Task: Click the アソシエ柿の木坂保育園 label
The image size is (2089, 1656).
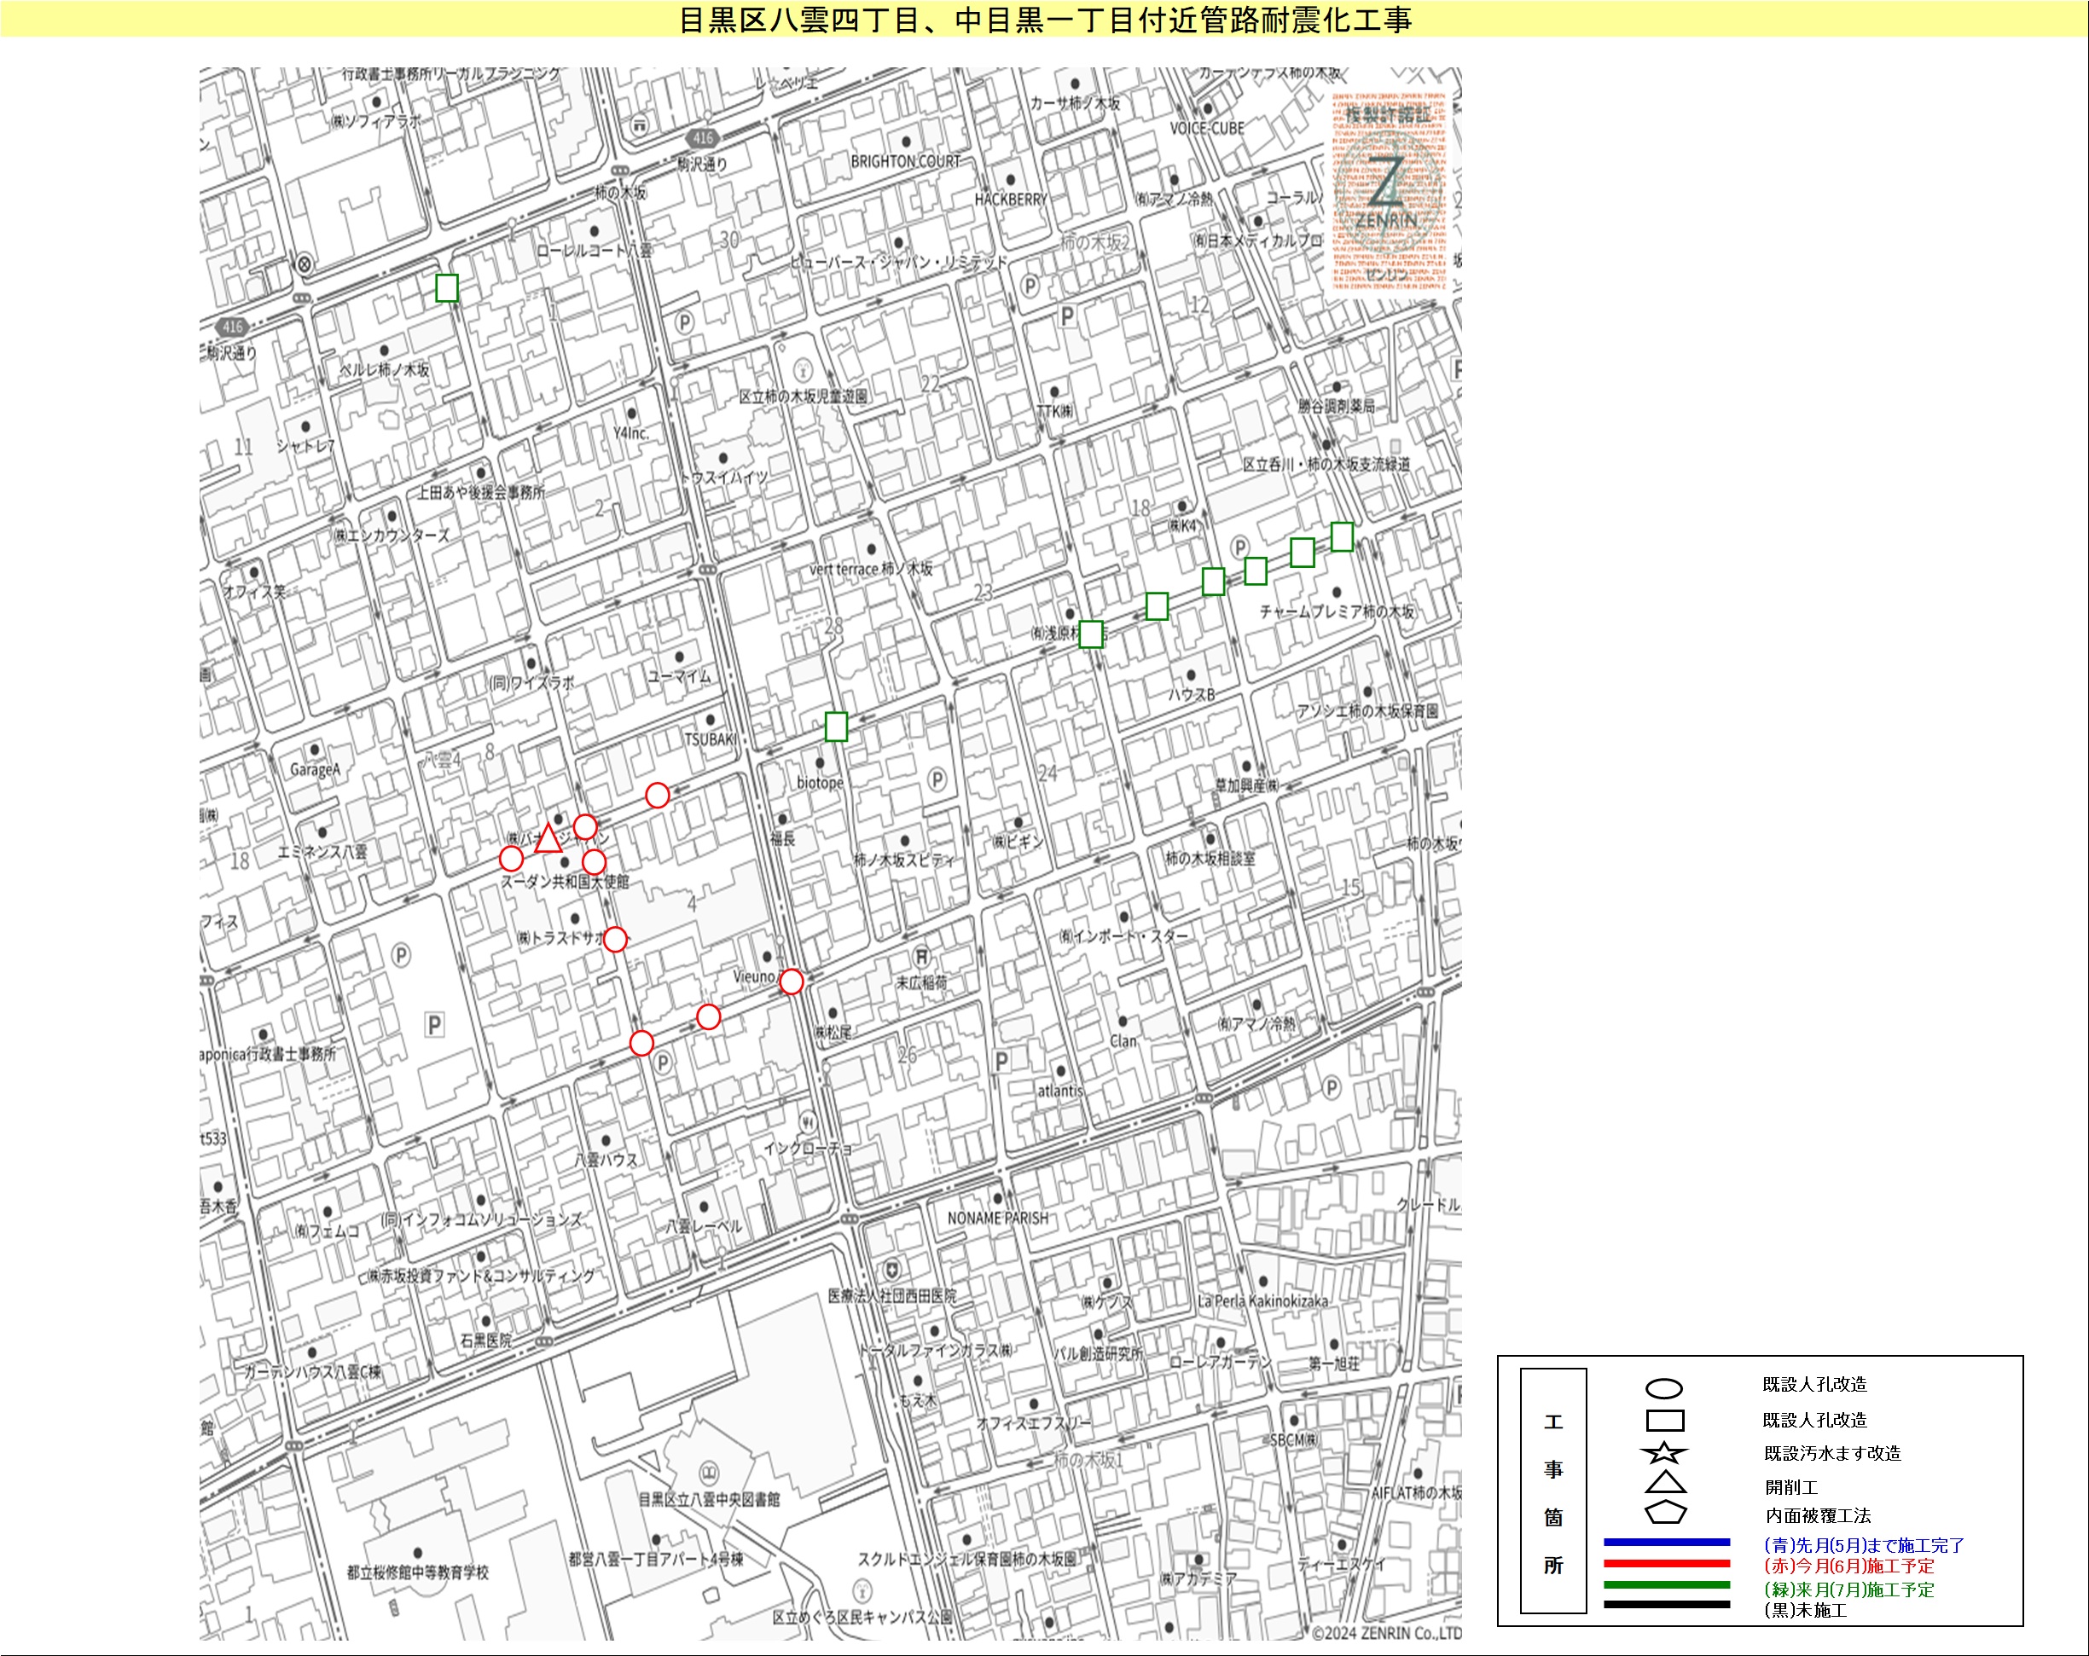Action: (1367, 711)
